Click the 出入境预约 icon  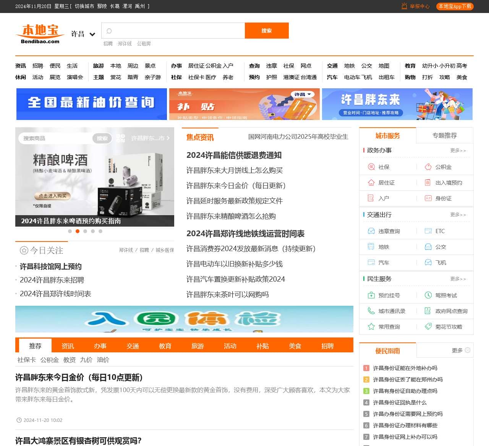click(428, 183)
